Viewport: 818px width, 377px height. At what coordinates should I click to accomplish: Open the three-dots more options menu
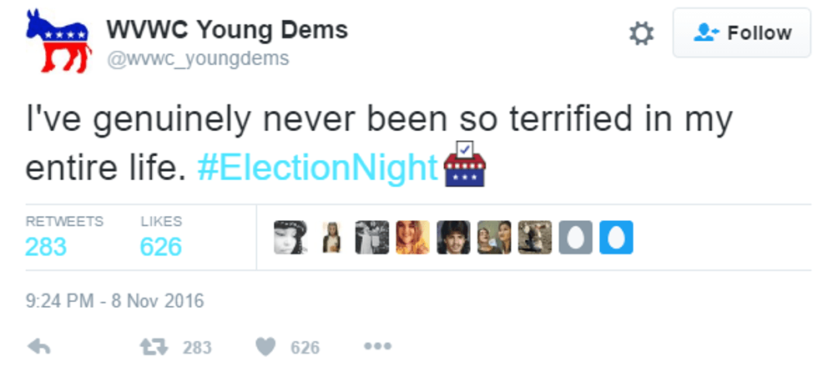pyautogui.click(x=377, y=346)
